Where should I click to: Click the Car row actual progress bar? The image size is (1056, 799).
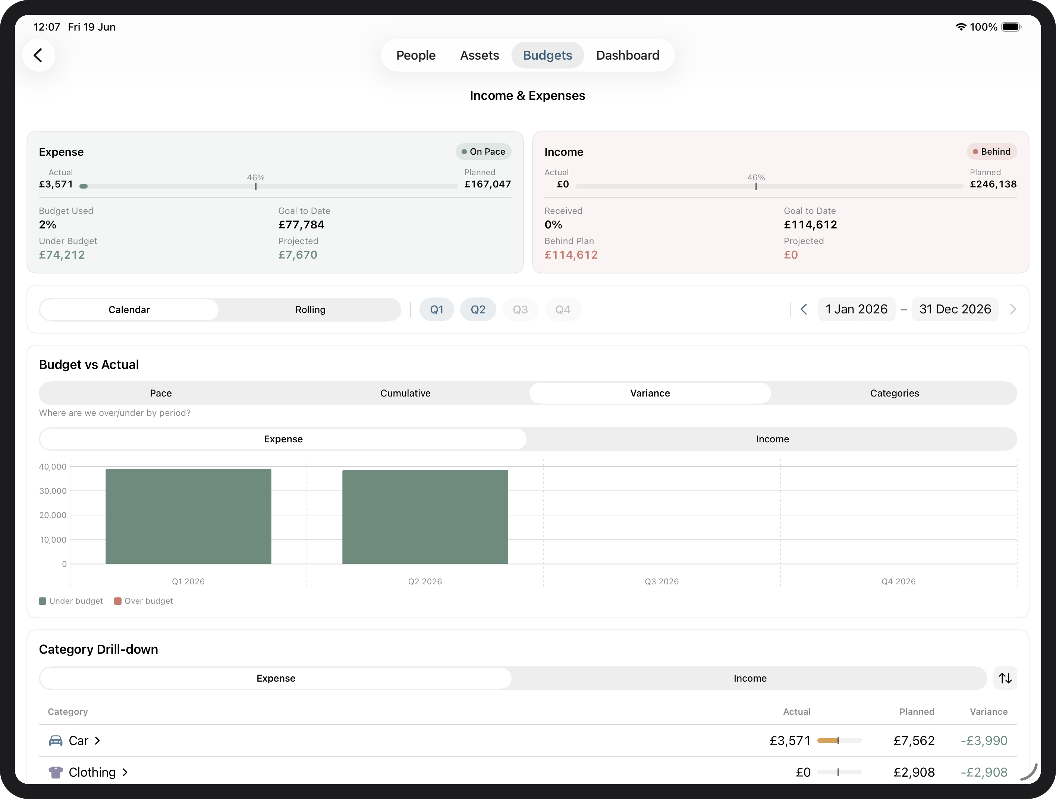click(839, 740)
